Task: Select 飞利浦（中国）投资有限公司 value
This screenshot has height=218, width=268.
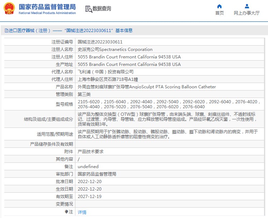Action: [105, 72]
